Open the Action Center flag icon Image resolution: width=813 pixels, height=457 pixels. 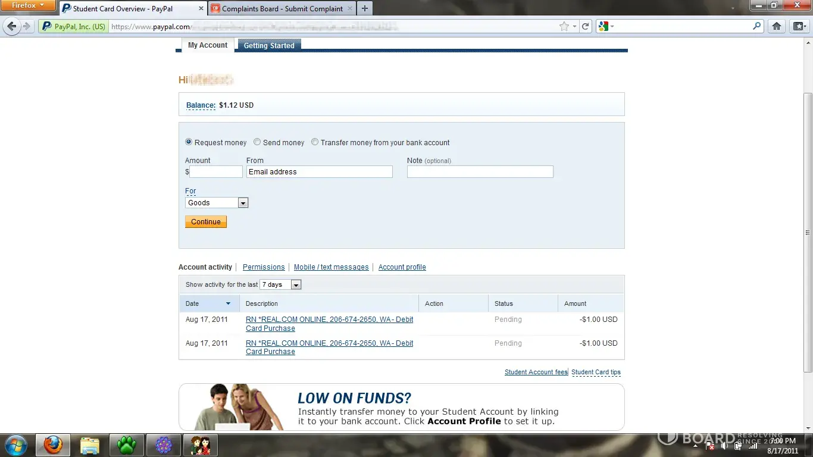pyautogui.click(x=709, y=446)
